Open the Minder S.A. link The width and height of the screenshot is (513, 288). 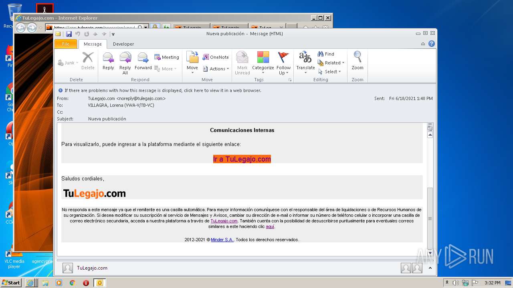coord(222,240)
